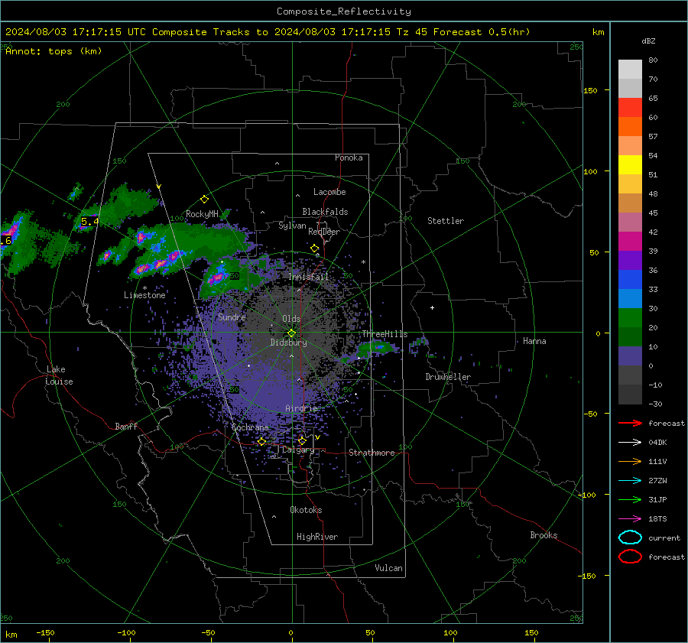Click the Sylvan town label
Screen dimensions: 688x643
[x=292, y=226]
